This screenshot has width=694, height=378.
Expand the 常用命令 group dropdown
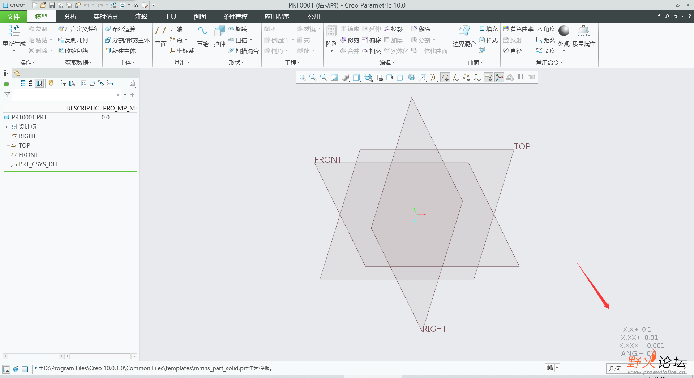[x=549, y=62]
